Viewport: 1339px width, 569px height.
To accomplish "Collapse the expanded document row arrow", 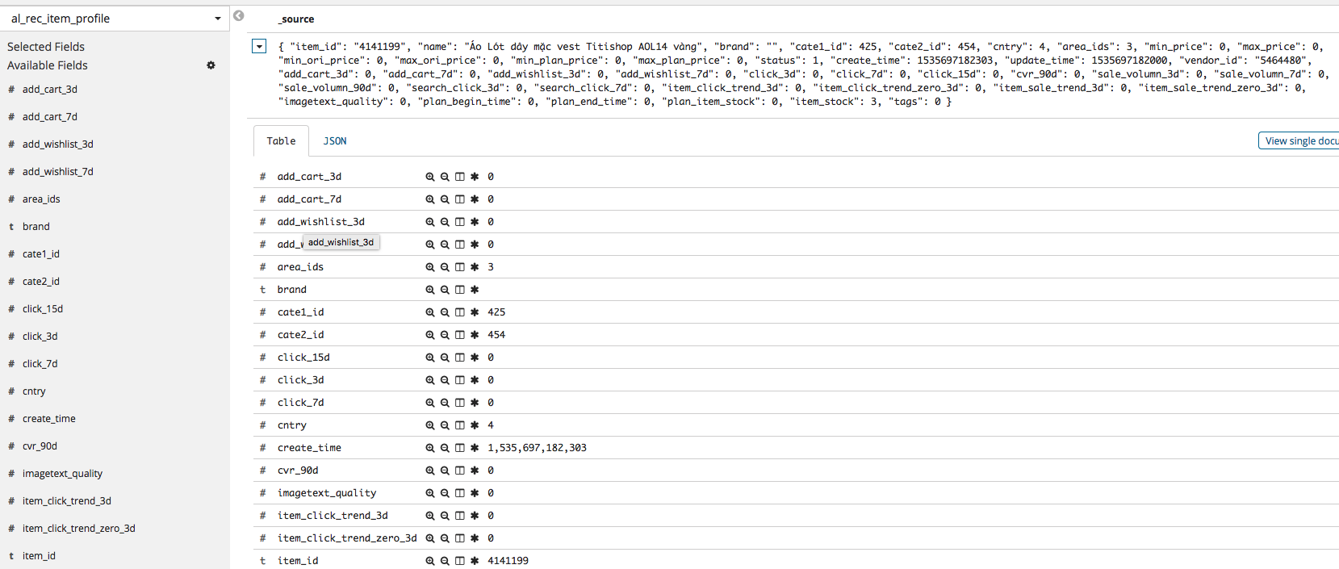I will click(x=259, y=47).
